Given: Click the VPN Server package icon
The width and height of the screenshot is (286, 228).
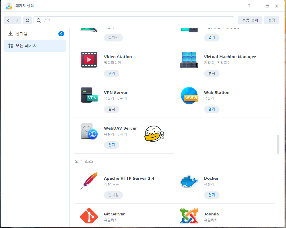Looking at the screenshot, I should point(89,95).
